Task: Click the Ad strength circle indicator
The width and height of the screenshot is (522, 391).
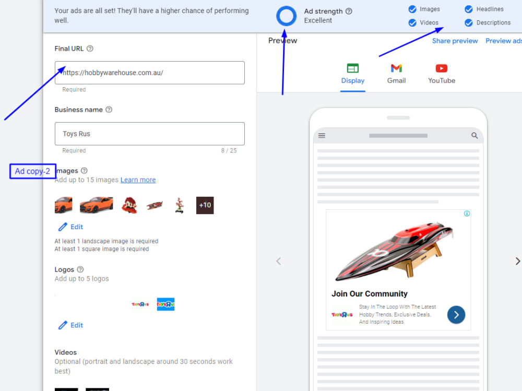Action: click(286, 16)
